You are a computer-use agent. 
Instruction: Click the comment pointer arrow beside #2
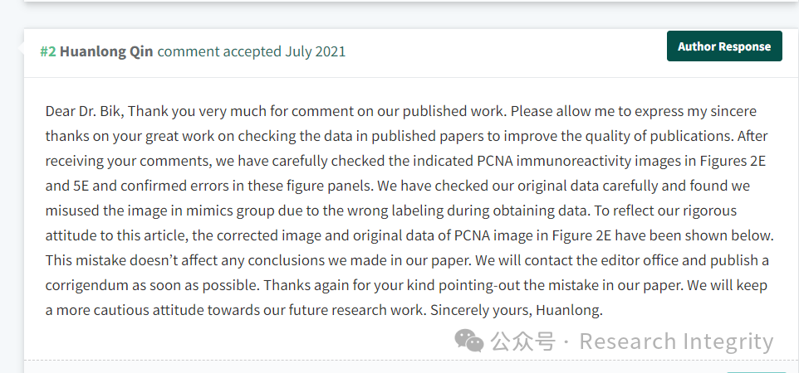coord(21,48)
